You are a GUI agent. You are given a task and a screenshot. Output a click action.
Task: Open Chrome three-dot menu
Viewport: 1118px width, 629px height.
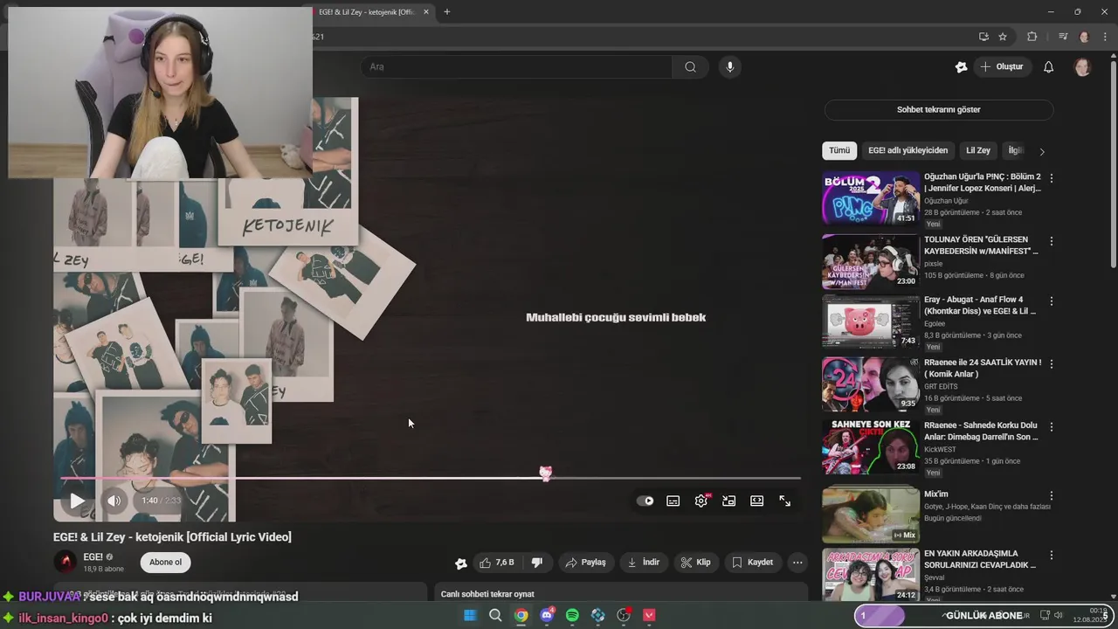click(x=1106, y=37)
